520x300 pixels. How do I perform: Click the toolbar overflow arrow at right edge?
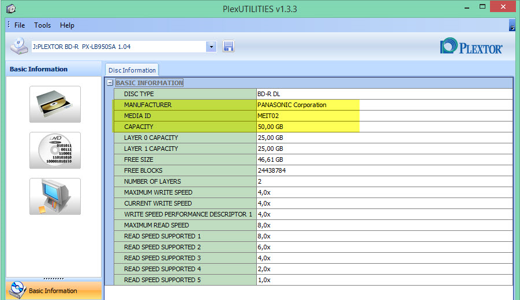click(512, 25)
